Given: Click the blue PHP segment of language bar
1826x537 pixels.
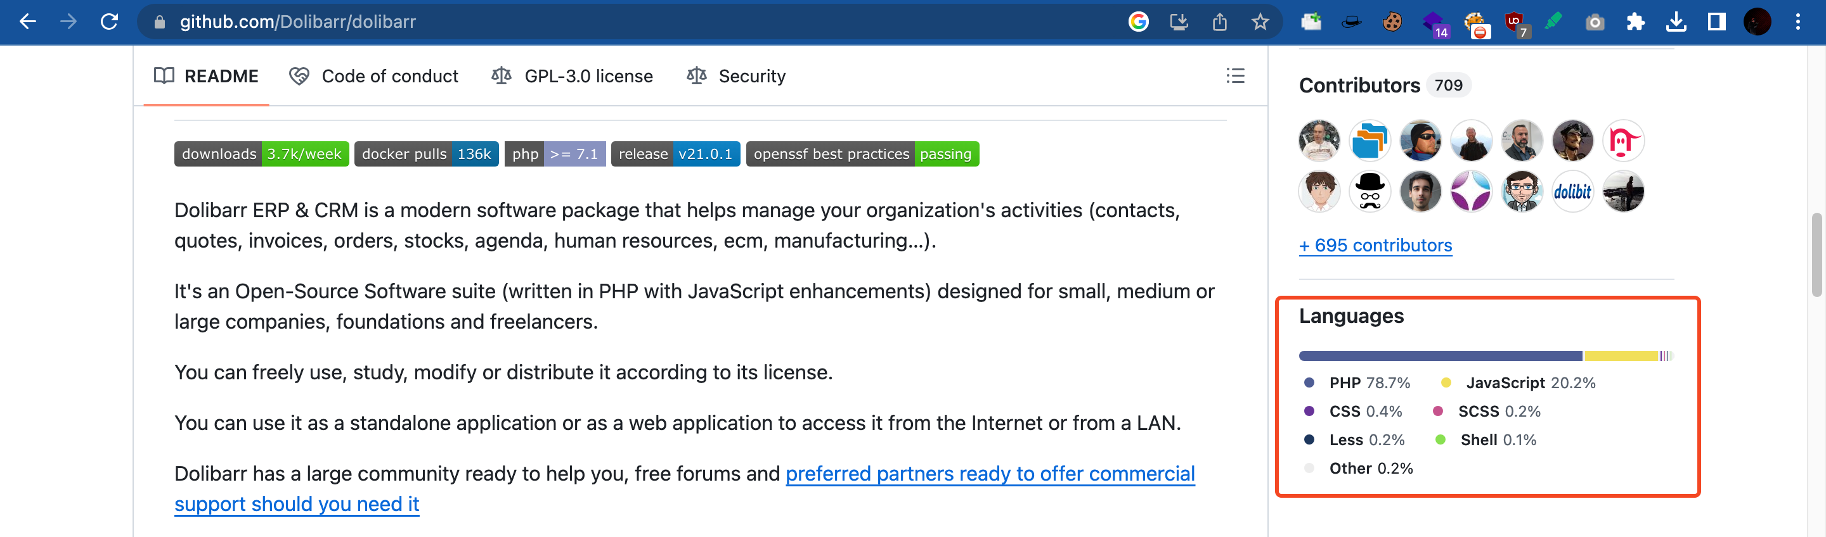Looking at the screenshot, I should click(x=1441, y=356).
